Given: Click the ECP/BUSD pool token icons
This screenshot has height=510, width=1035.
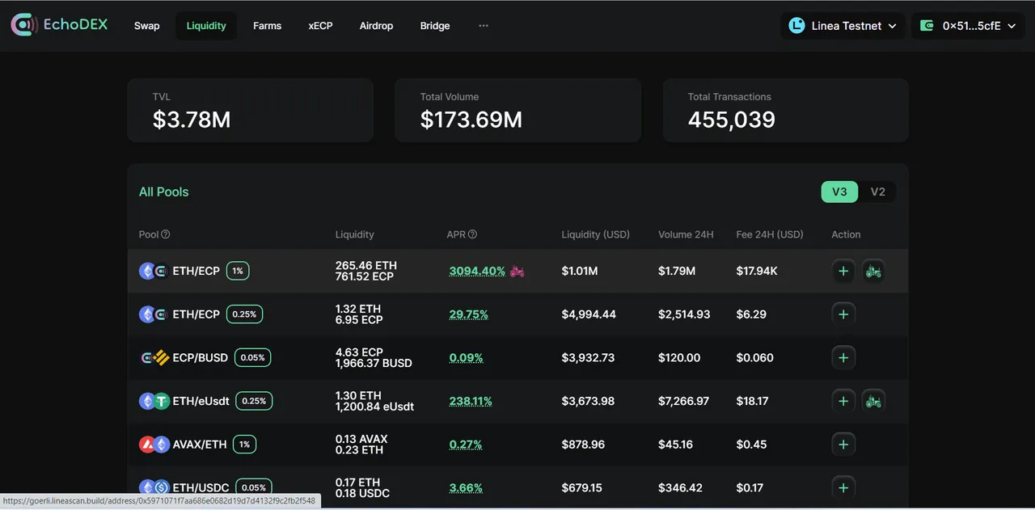Looking at the screenshot, I should 154,357.
